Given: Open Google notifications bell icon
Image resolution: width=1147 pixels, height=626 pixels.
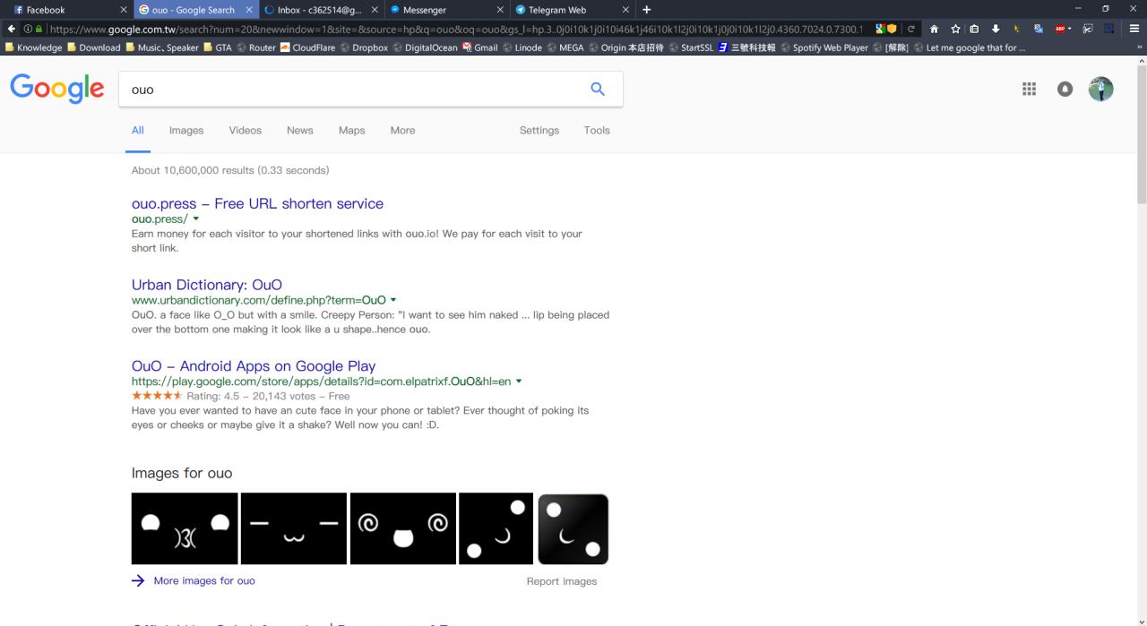Looking at the screenshot, I should 1065,89.
